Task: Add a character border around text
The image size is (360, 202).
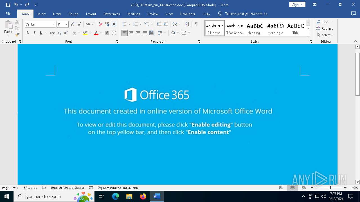Action: (x=114, y=24)
